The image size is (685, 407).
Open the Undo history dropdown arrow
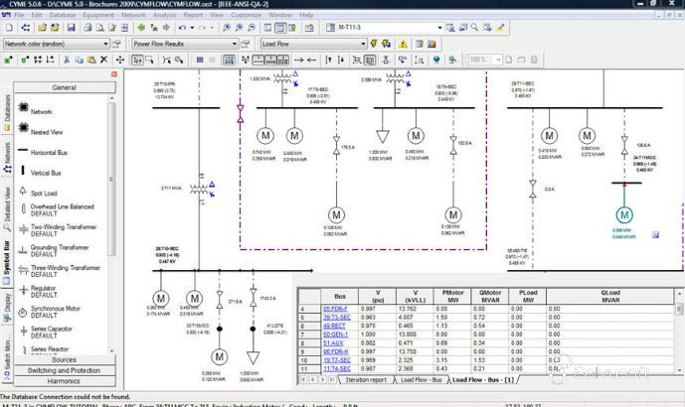[x=192, y=28]
